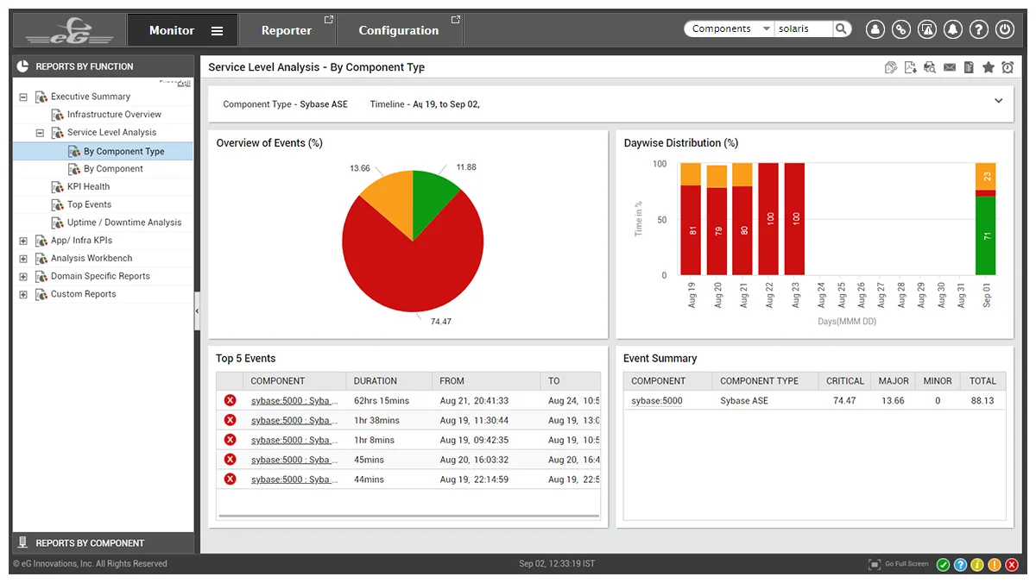1036x583 pixels.
Task: Open Infrastructure Overview report
Action: click(114, 115)
